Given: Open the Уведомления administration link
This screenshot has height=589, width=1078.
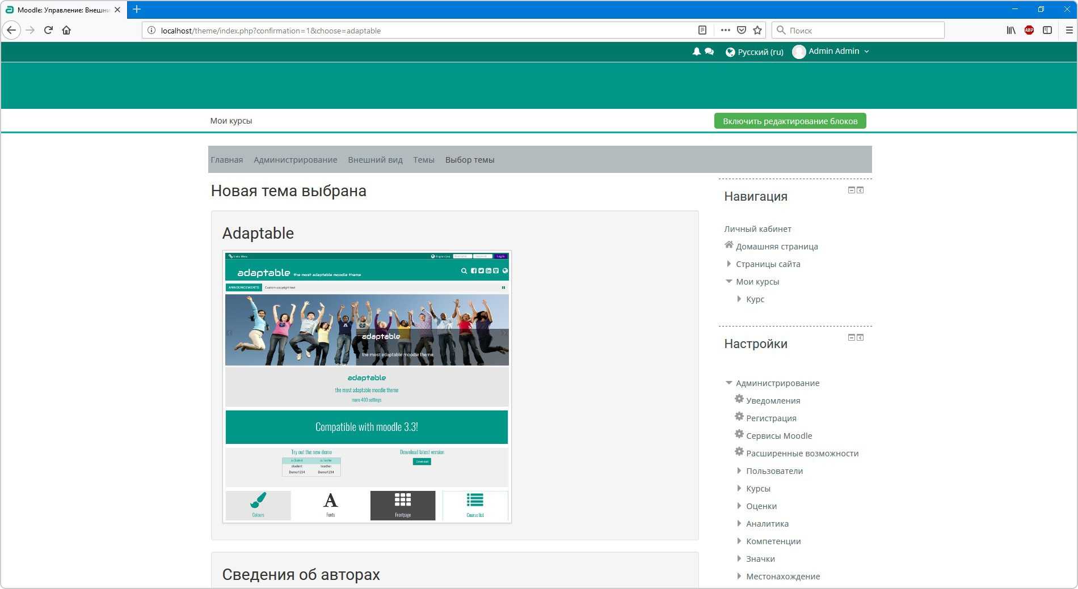Looking at the screenshot, I should [773, 400].
